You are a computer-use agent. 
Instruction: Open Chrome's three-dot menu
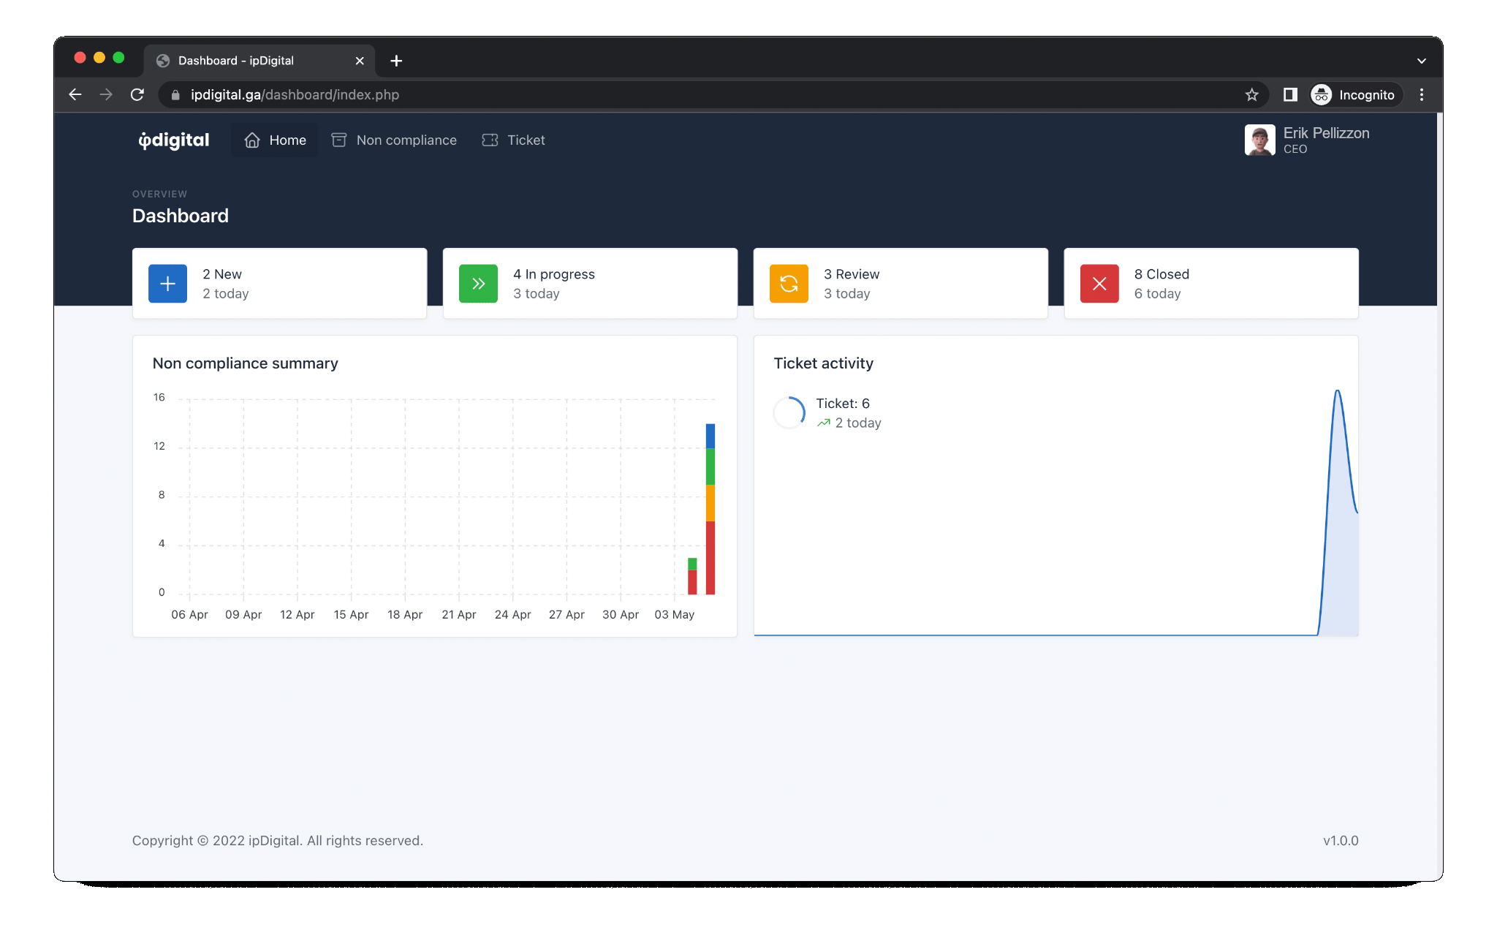point(1421,95)
